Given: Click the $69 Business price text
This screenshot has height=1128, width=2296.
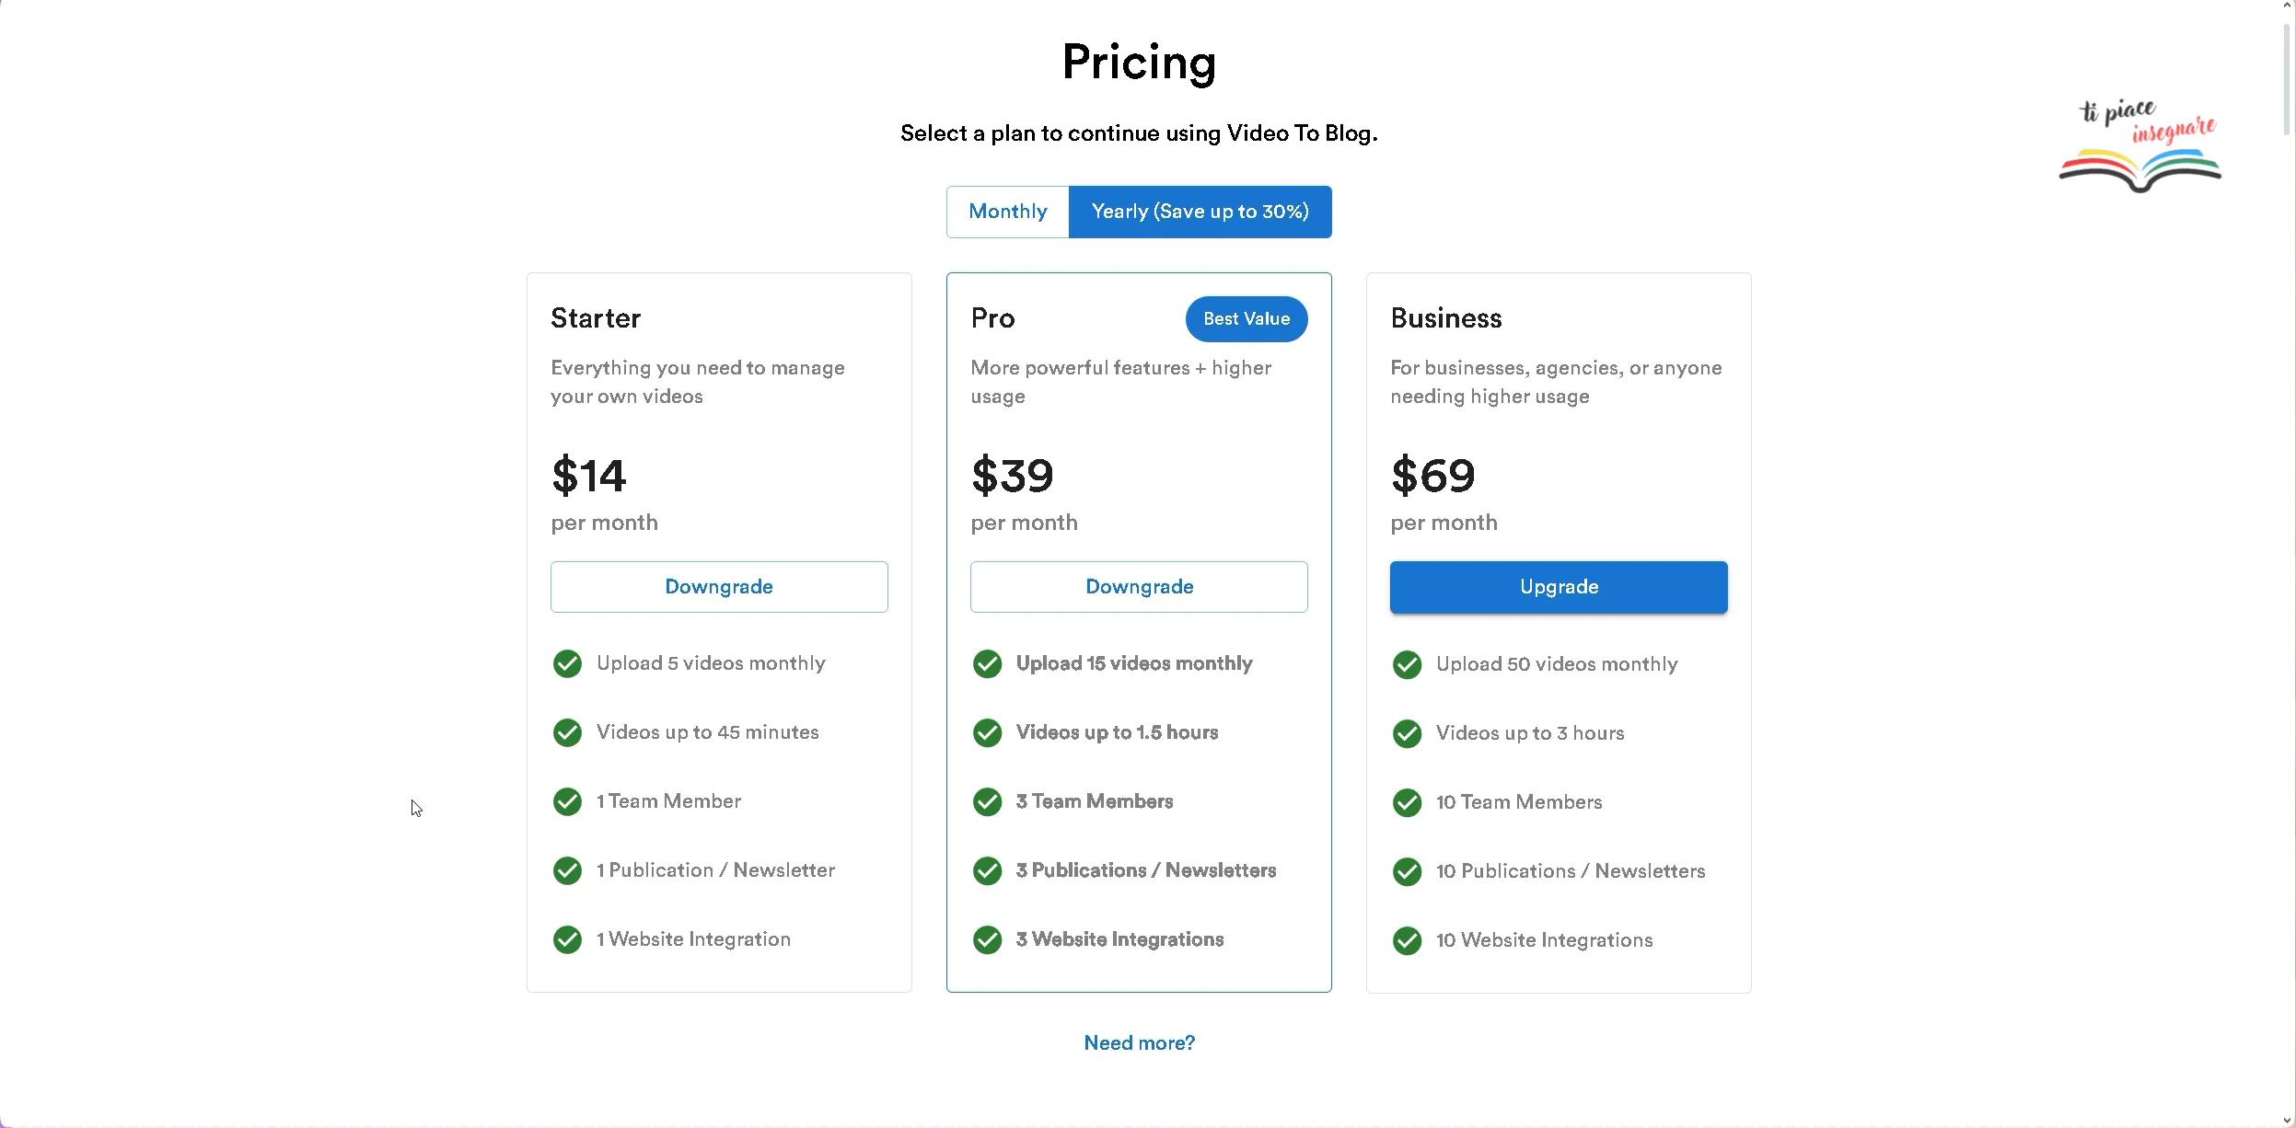Looking at the screenshot, I should tap(1432, 476).
